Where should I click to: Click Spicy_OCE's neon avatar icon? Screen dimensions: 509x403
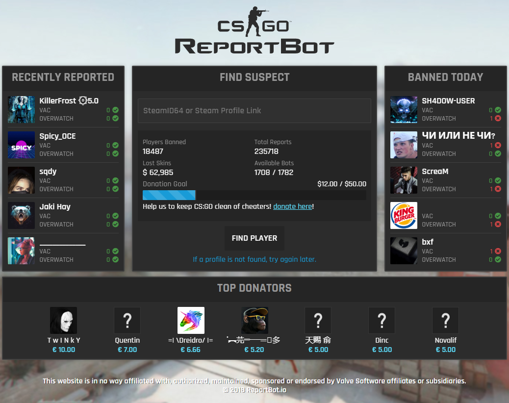pos(21,145)
